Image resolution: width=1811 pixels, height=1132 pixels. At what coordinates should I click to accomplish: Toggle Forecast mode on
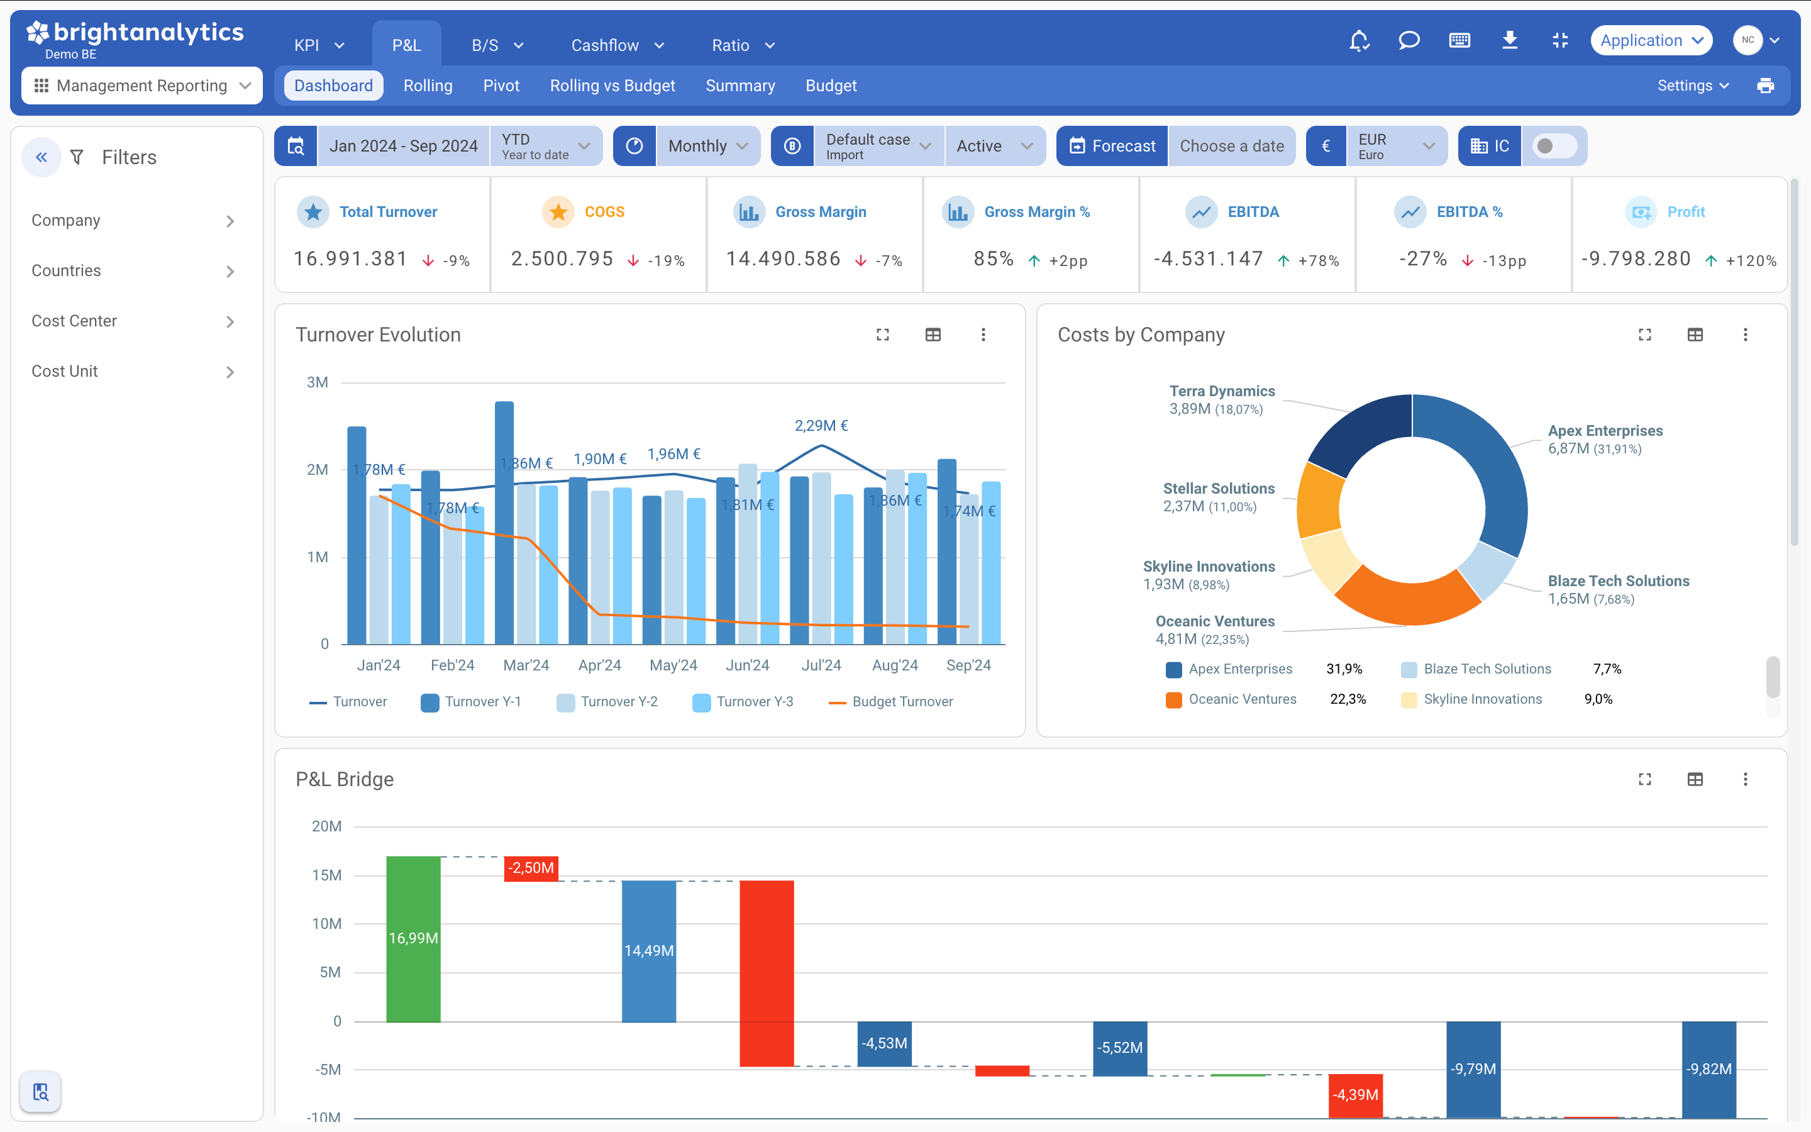(x=1111, y=146)
